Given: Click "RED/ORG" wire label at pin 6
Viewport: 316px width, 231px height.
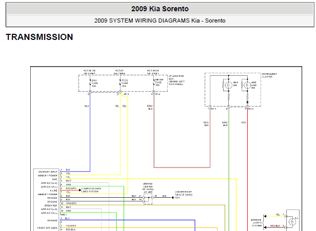Looking at the screenshot, I should pos(71,188).
